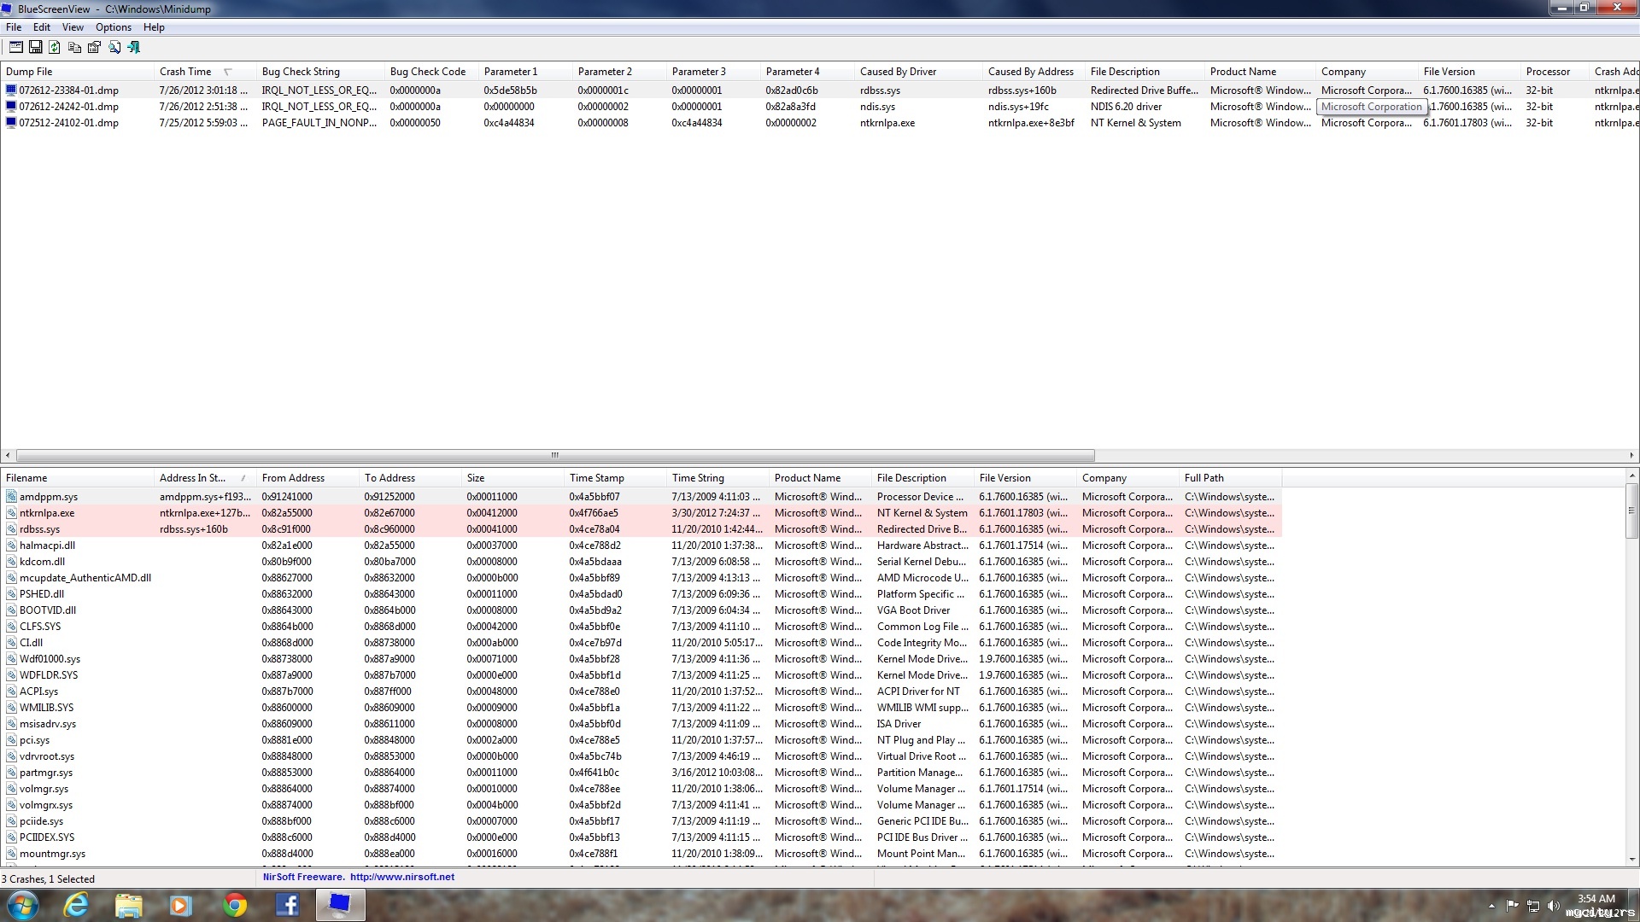Viewport: 1640px width, 922px height.
Task: Click the Save Selected Items floppy icon
Action: (35, 47)
